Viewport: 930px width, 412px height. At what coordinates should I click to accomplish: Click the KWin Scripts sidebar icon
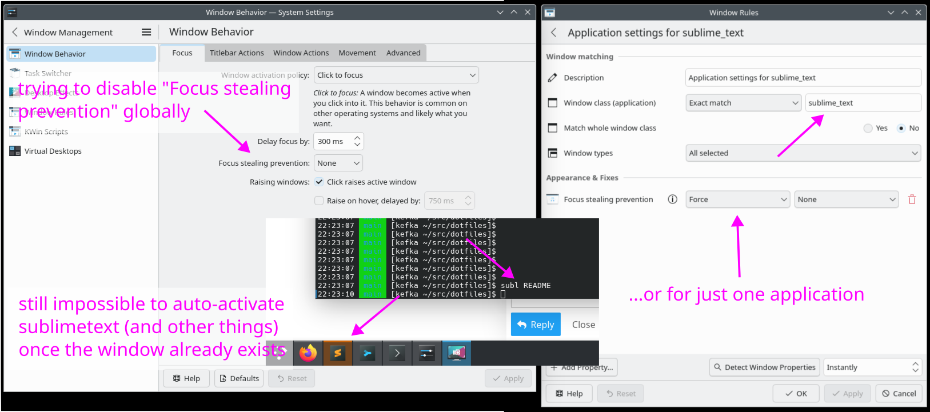15,131
